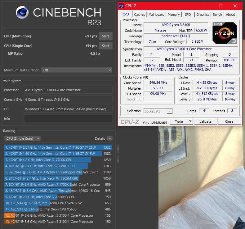Click the CPU-Z app icon in title bar

point(121,6)
